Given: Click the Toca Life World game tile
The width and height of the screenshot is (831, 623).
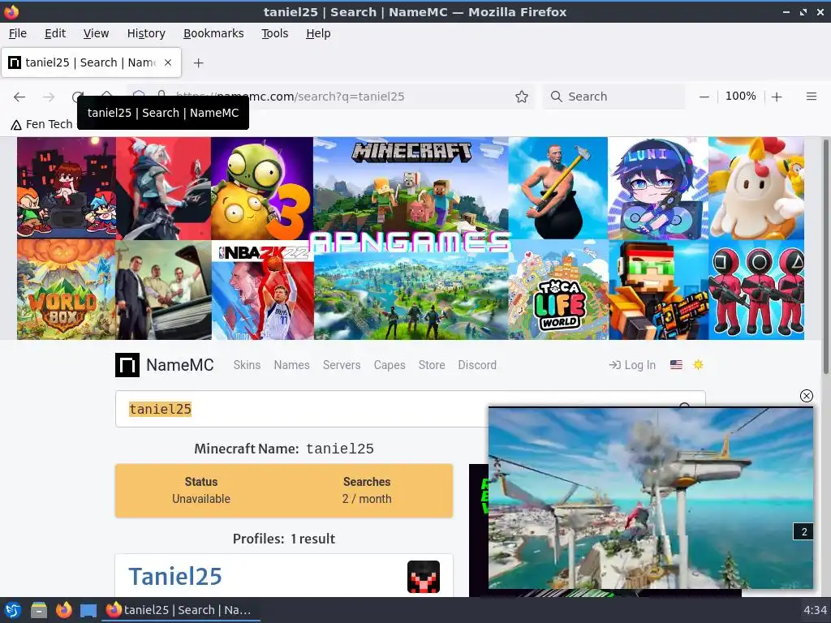Looking at the screenshot, I should click(558, 290).
